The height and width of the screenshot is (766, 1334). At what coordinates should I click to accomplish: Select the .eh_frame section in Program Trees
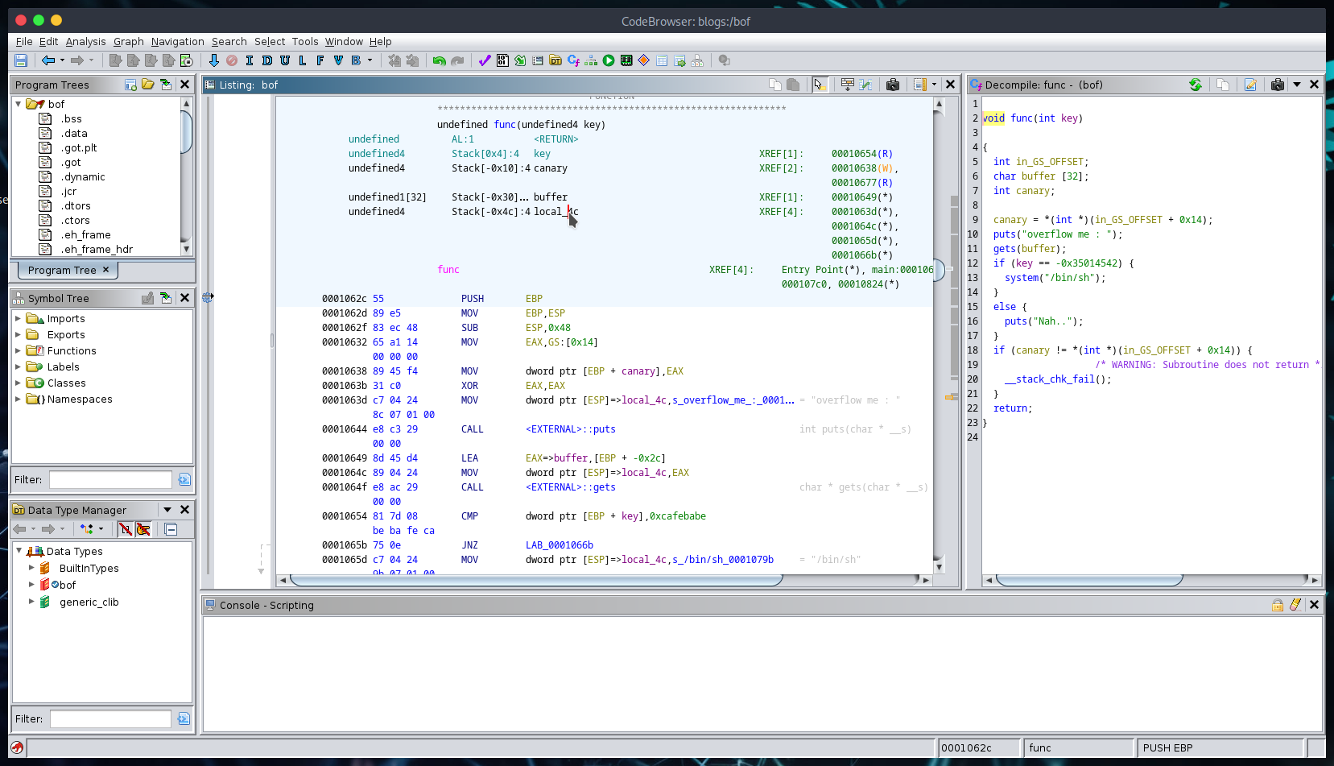(85, 234)
